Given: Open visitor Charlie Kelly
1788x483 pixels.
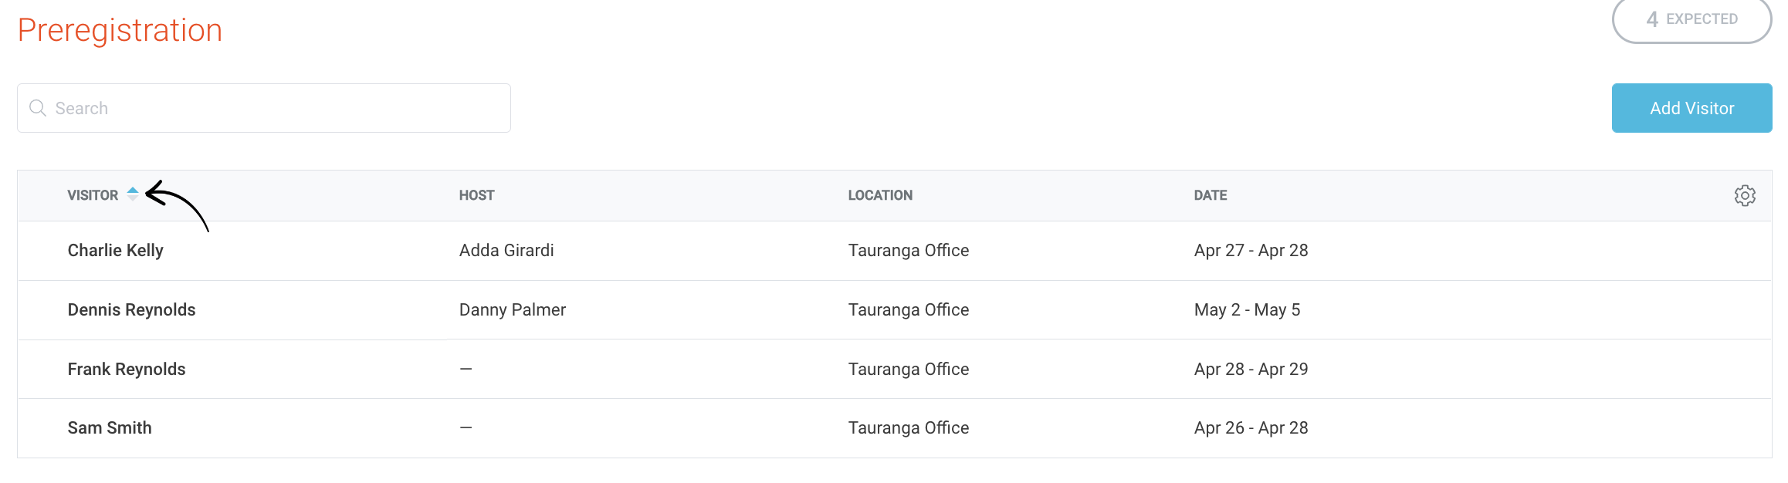Looking at the screenshot, I should [x=116, y=250].
